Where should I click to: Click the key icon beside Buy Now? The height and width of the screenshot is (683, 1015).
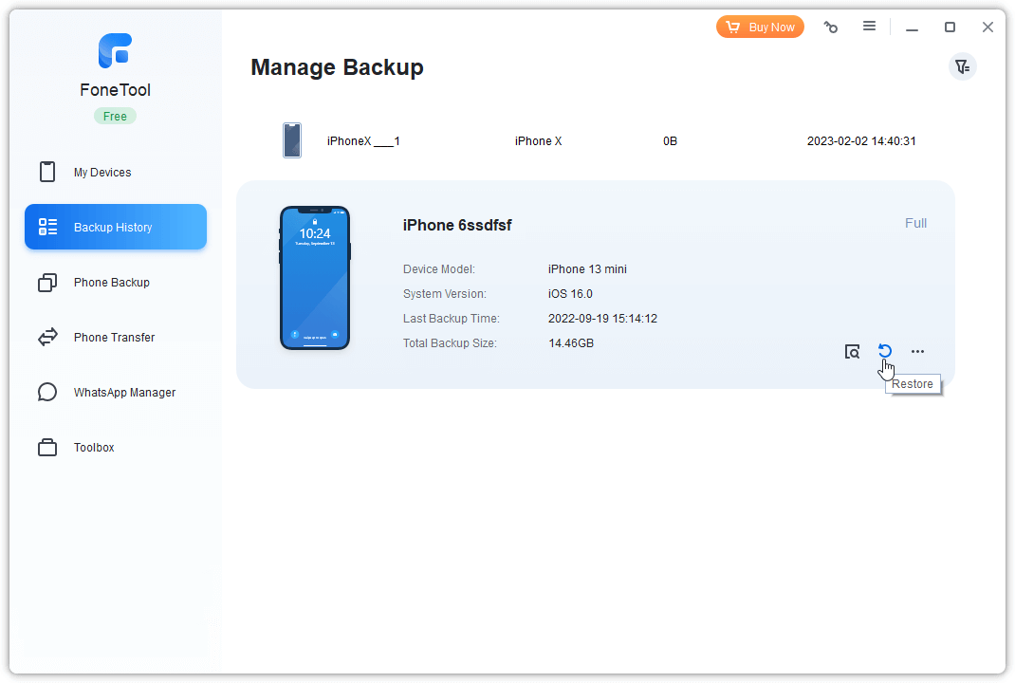coord(831,28)
